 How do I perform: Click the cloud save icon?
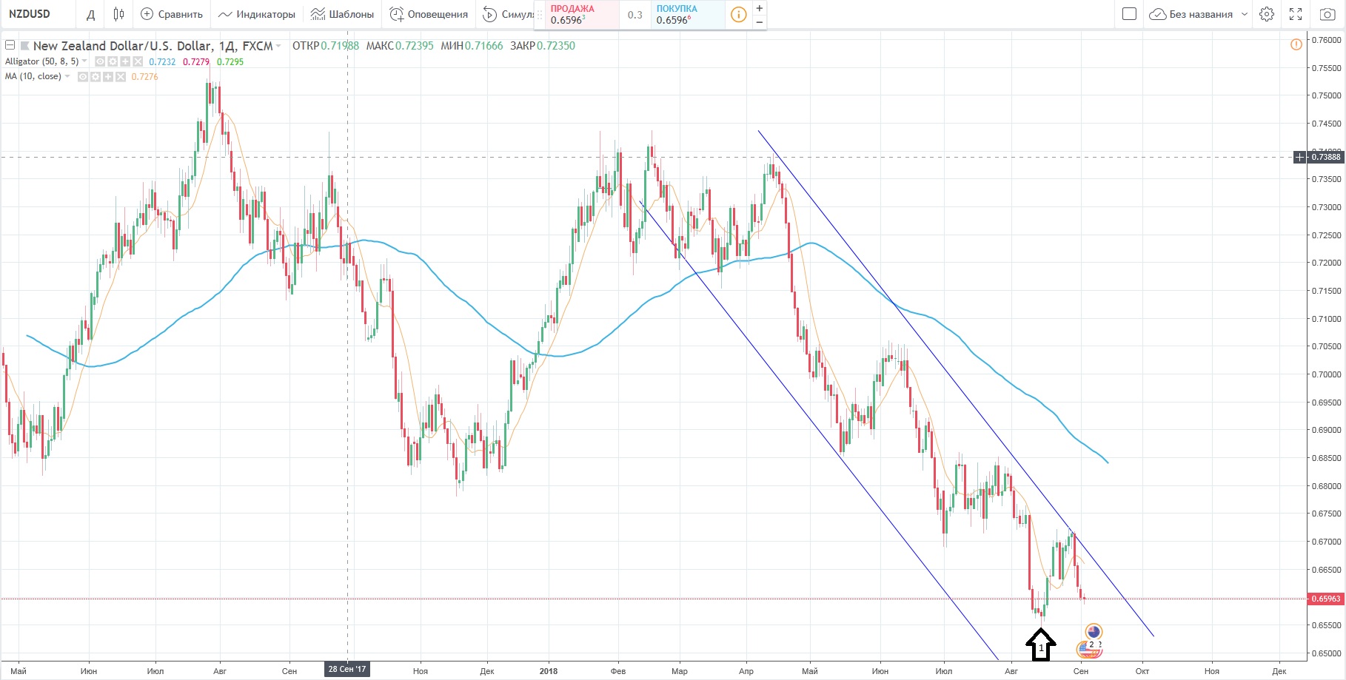tap(1157, 14)
